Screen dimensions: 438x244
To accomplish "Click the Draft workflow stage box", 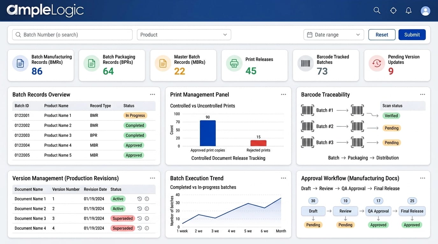I will click(313, 211).
